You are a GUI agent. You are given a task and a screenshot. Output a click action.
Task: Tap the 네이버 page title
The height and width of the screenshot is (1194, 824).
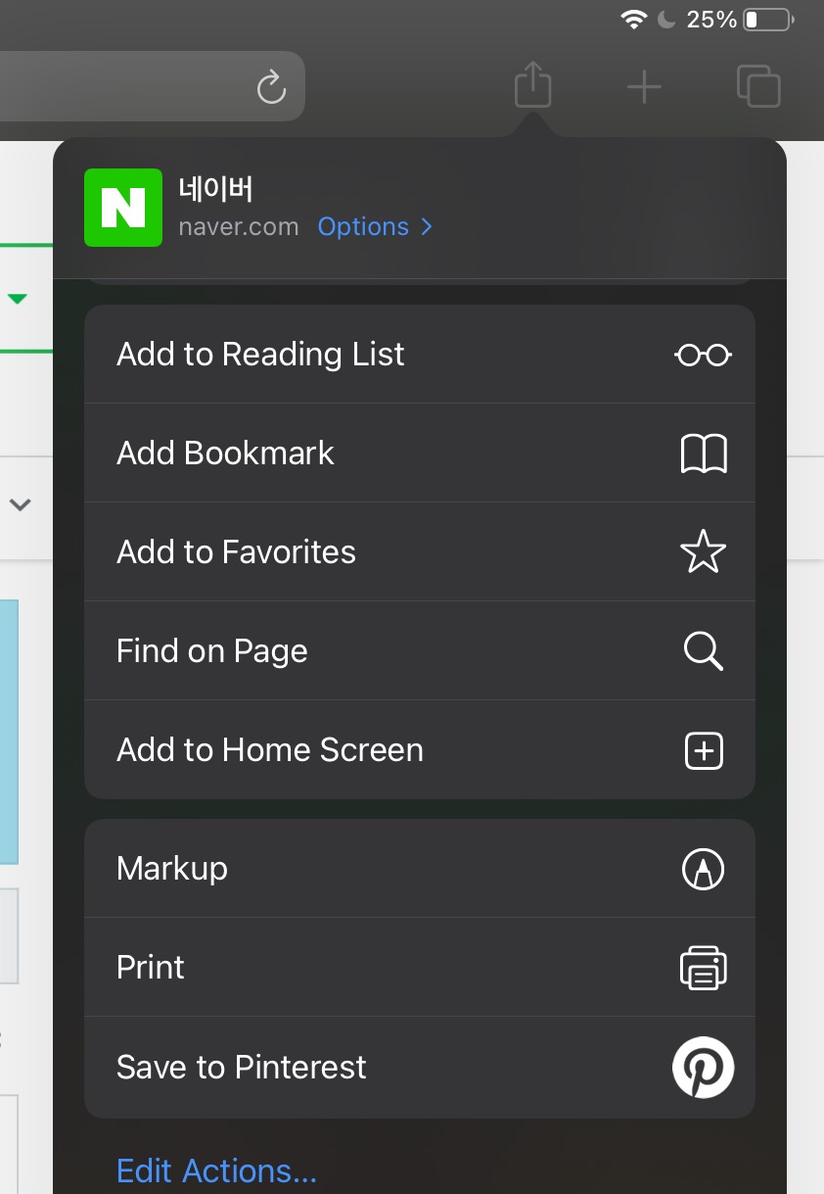click(216, 187)
